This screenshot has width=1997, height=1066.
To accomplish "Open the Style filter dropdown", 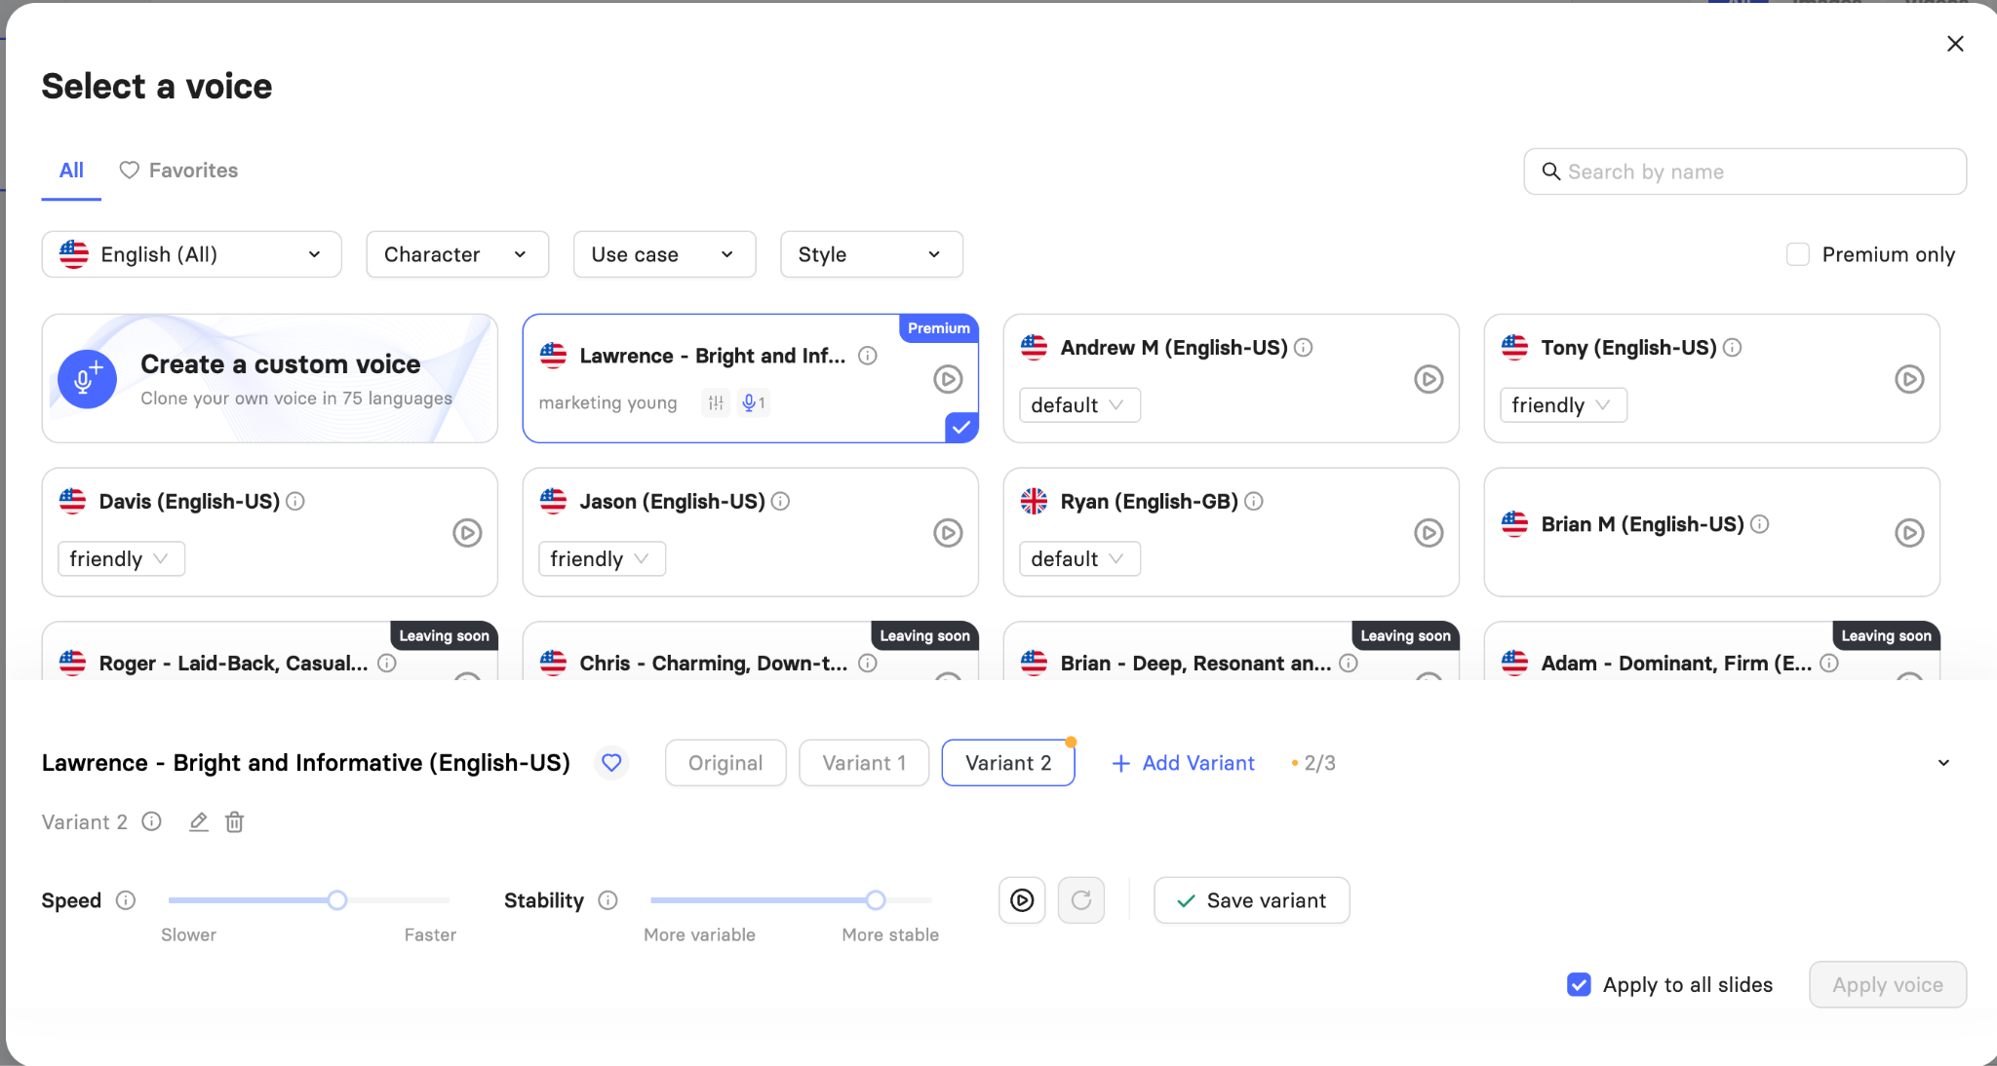I will pyautogui.click(x=872, y=254).
